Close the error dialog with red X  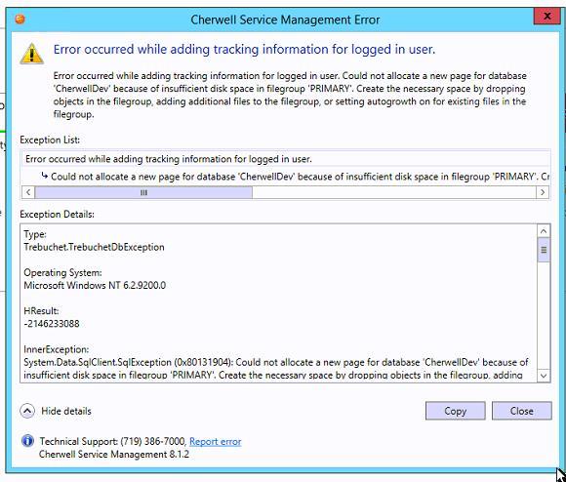click(x=546, y=17)
